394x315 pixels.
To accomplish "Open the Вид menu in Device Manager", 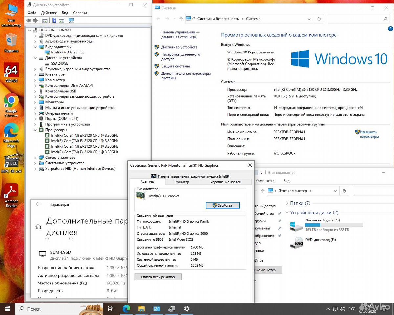I will pos(65,13).
